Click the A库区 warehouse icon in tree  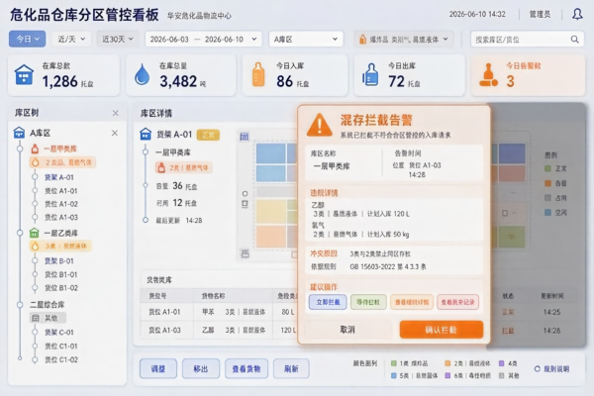tap(19, 133)
